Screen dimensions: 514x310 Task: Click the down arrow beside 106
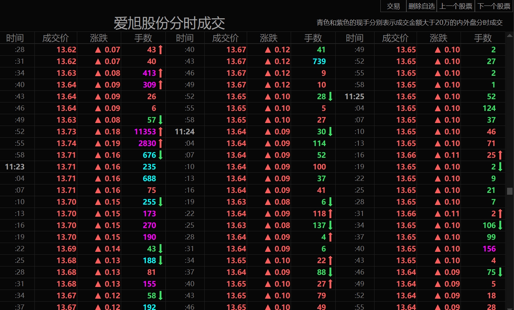tap(500, 225)
